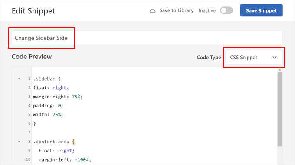Click the Save Snippet button
295x165 pixels.
[261, 10]
